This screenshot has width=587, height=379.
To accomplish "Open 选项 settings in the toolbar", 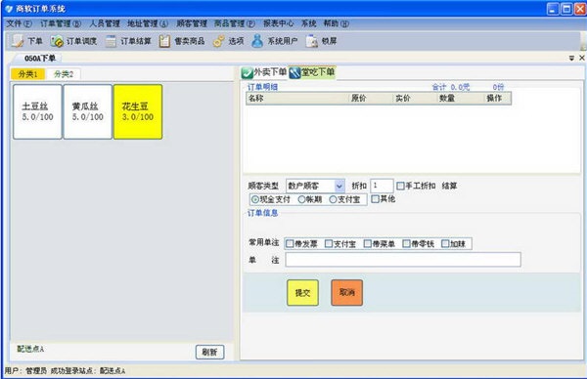I will click(228, 41).
